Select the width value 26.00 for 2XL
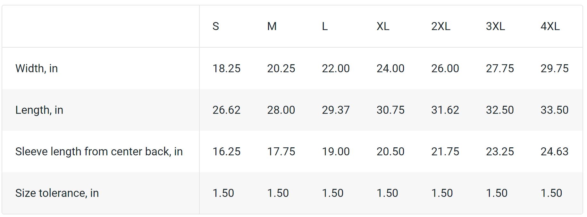587x217 pixels. pyautogui.click(x=445, y=68)
